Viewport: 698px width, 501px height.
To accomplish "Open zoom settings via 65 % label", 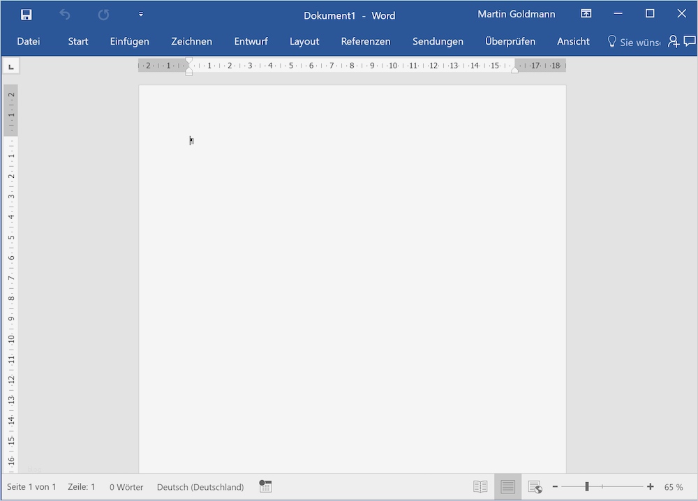I will click(674, 486).
